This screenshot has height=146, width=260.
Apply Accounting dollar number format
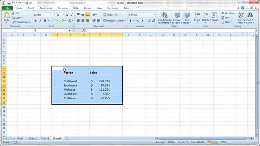tap(131, 21)
